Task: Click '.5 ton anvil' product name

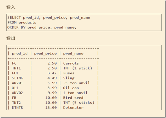Action: (77, 83)
